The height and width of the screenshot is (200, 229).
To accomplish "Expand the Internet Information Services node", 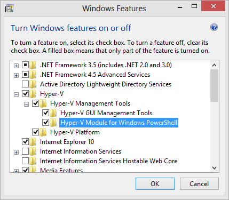I will [x=16, y=153].
